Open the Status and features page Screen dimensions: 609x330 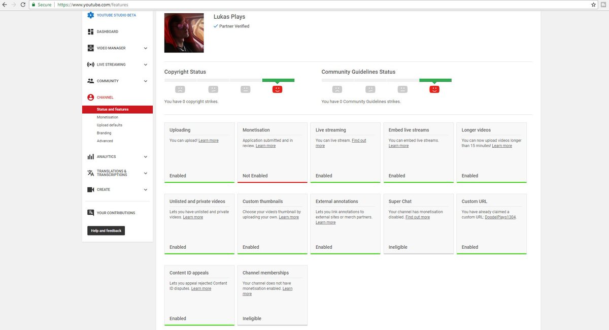[117, 109]
